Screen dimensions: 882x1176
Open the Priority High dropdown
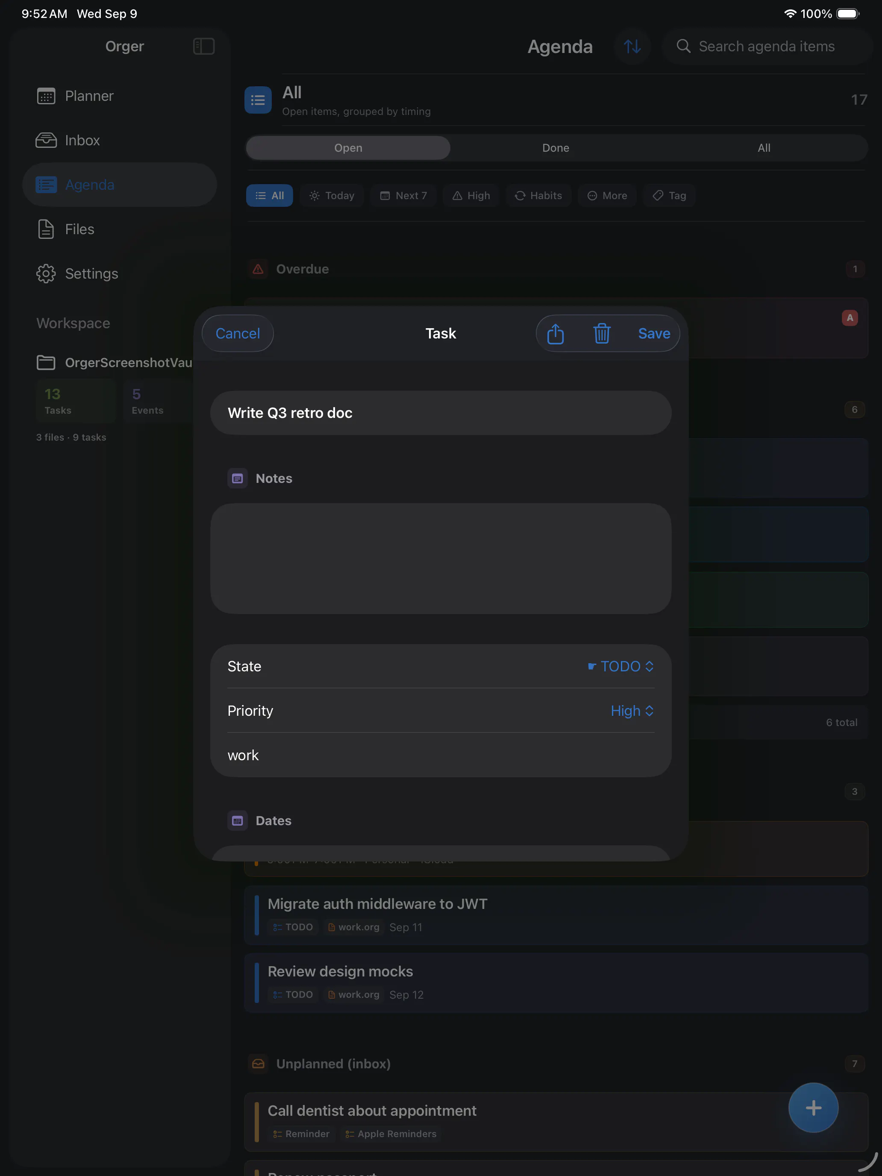point(632,711)
